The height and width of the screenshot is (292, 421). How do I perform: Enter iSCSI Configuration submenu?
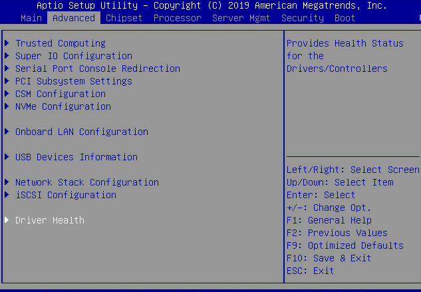65,195
